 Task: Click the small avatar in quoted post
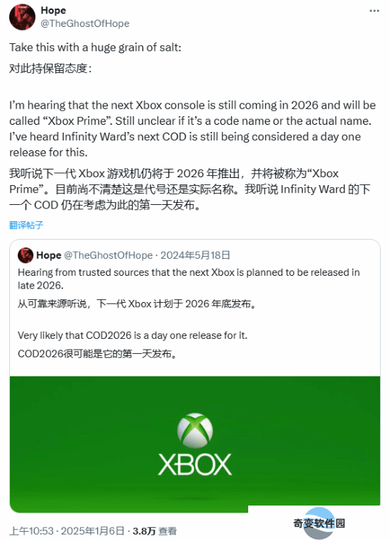[x=26, y=255]
